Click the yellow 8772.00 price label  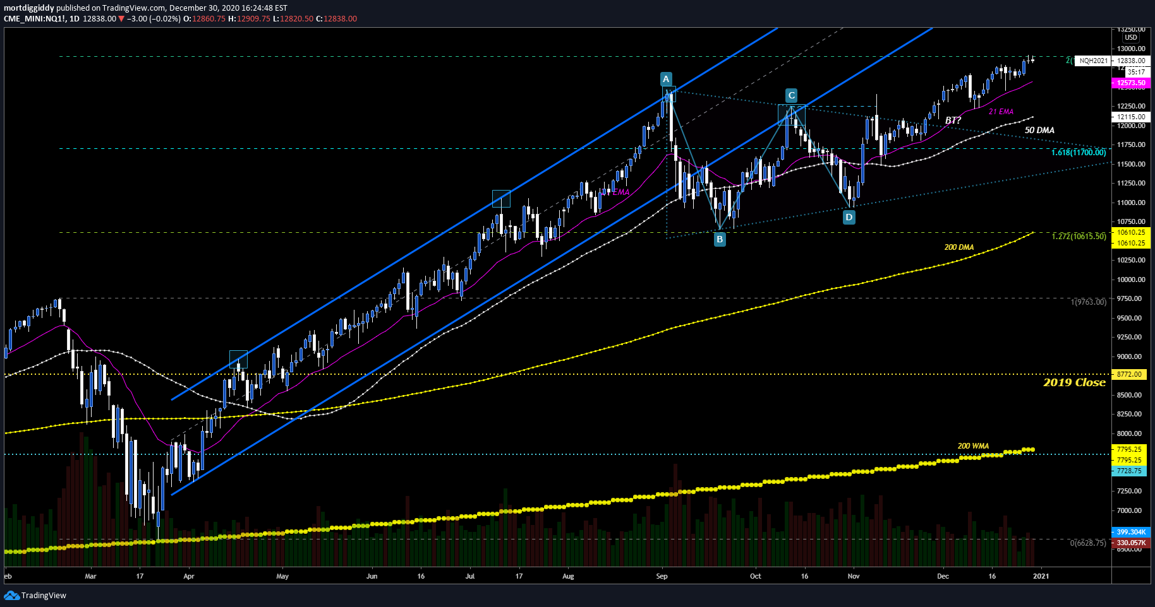(1129, 374)
